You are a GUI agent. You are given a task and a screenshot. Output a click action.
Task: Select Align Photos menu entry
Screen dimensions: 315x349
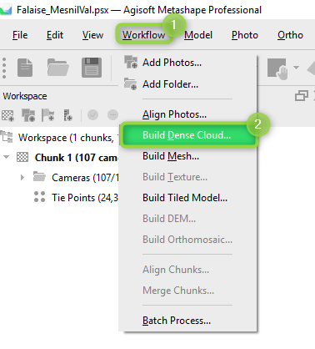[x=174, y=114]
